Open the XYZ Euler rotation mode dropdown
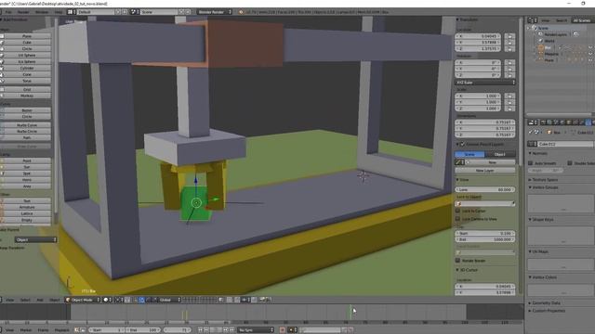Image resolution: width=595 pixels, height=334 pixels. pyautogui.click(x=485, y=83)
